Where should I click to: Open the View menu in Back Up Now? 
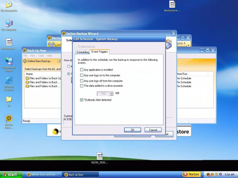tap(32, 56)
